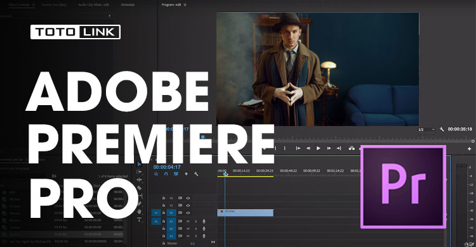Viewport: 476px width, 247px height.
Task: Select the Ripple Edit tool
Action: click(139, 180)
